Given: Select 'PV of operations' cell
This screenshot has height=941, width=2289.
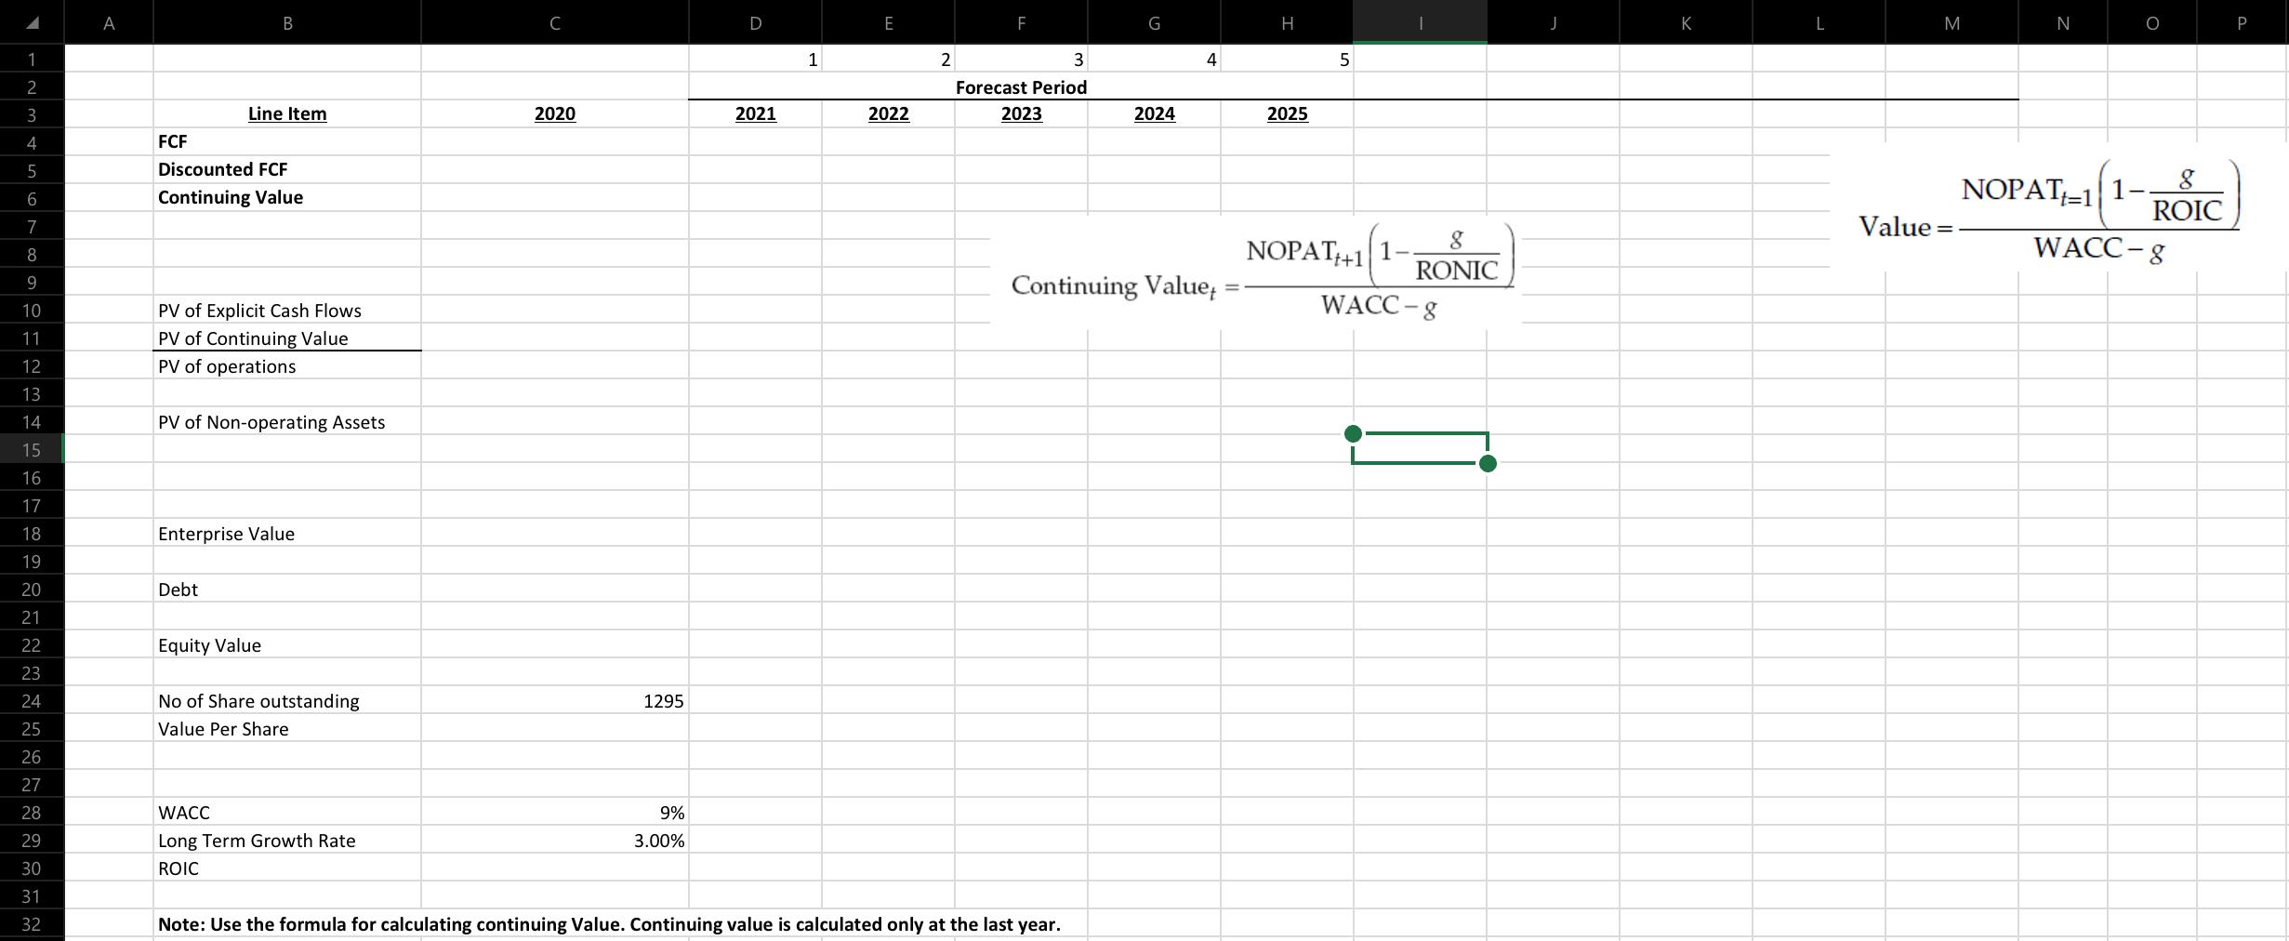Looking at the screenshot, I should [x=287, y=365].
